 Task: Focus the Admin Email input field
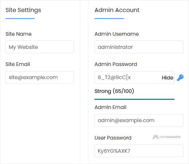[x=139, y=120]
